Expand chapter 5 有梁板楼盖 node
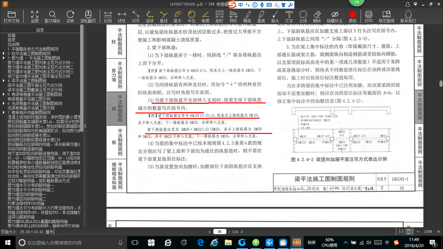Viewport: 443px width, 249px height. [3, 94]
